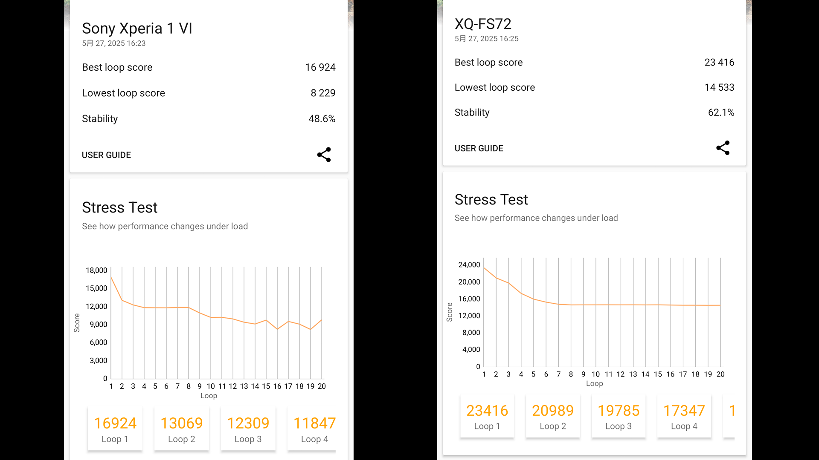Click lowest loop score value 8 229

click(x=323, y=93)
